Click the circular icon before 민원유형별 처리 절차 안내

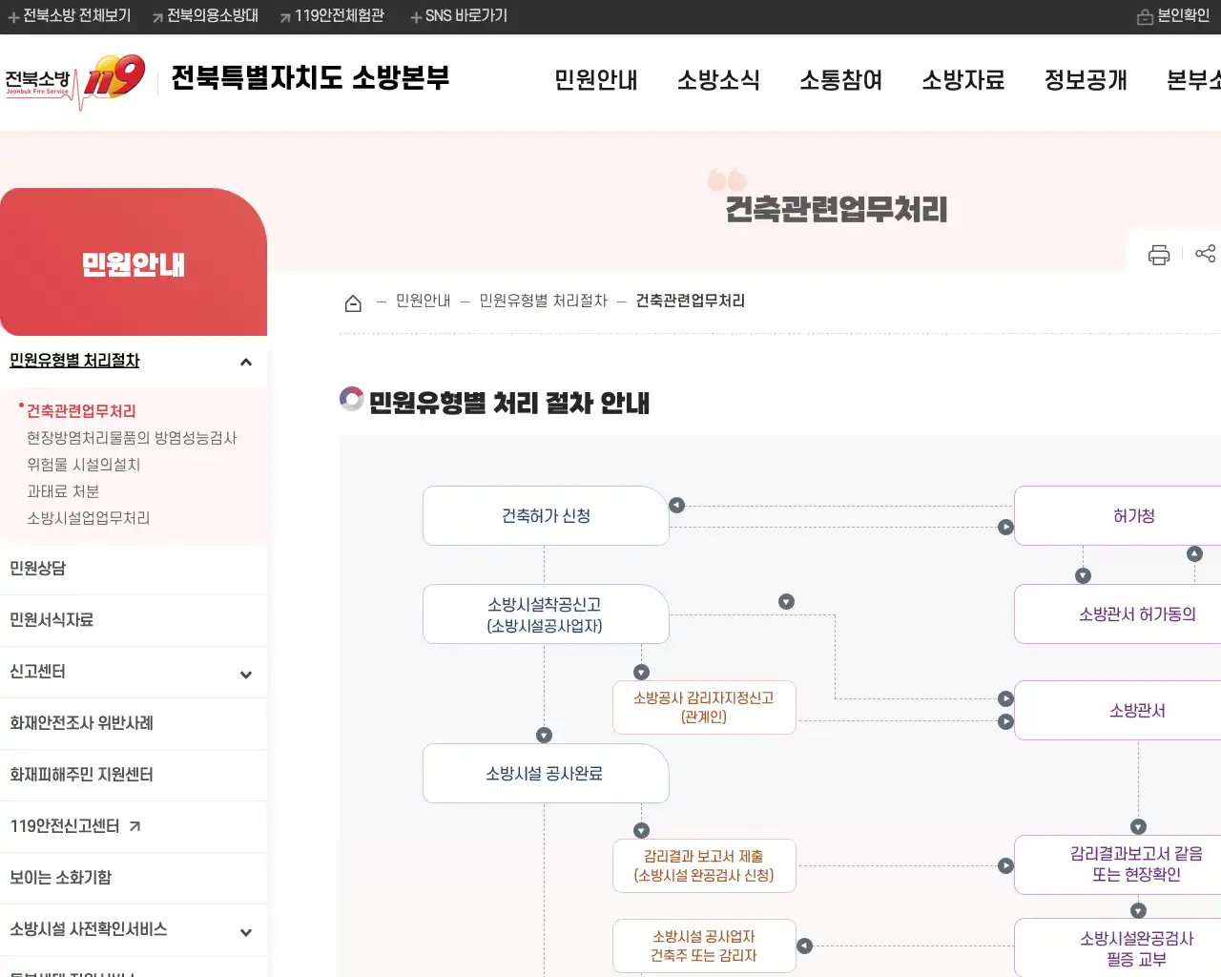point(351,399)
